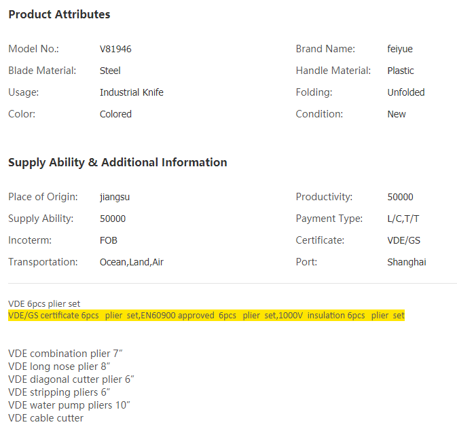The height and width of the screenshot is (431, 457).
Task: Click the VDE cable cutter line
Action: [45, 418]
